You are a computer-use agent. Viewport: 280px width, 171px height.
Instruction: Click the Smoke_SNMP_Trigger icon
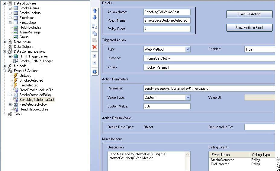pos(16,61)
